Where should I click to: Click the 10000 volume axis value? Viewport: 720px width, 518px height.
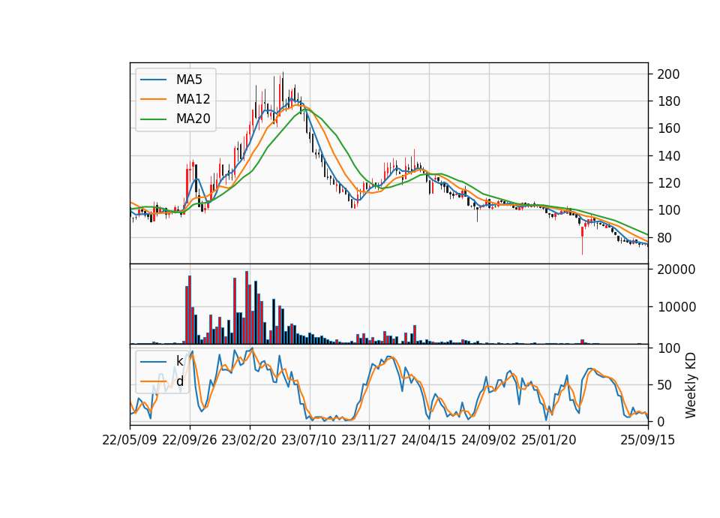coord(676,306)
